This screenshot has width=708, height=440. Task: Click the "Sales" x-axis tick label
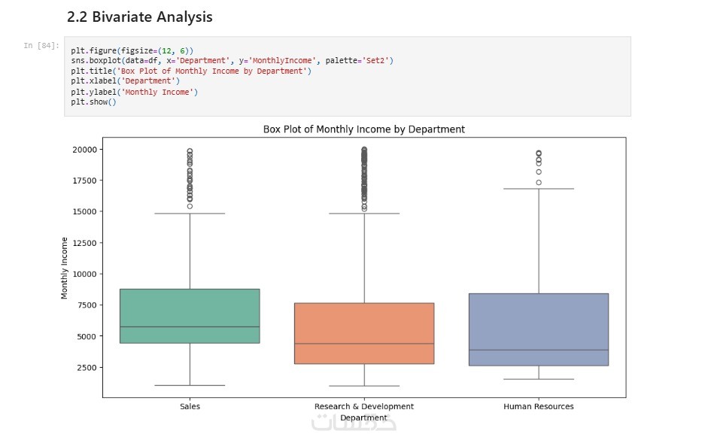click(x=190, y=407)
